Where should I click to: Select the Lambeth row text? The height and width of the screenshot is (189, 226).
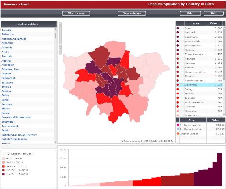coord(190,32)
